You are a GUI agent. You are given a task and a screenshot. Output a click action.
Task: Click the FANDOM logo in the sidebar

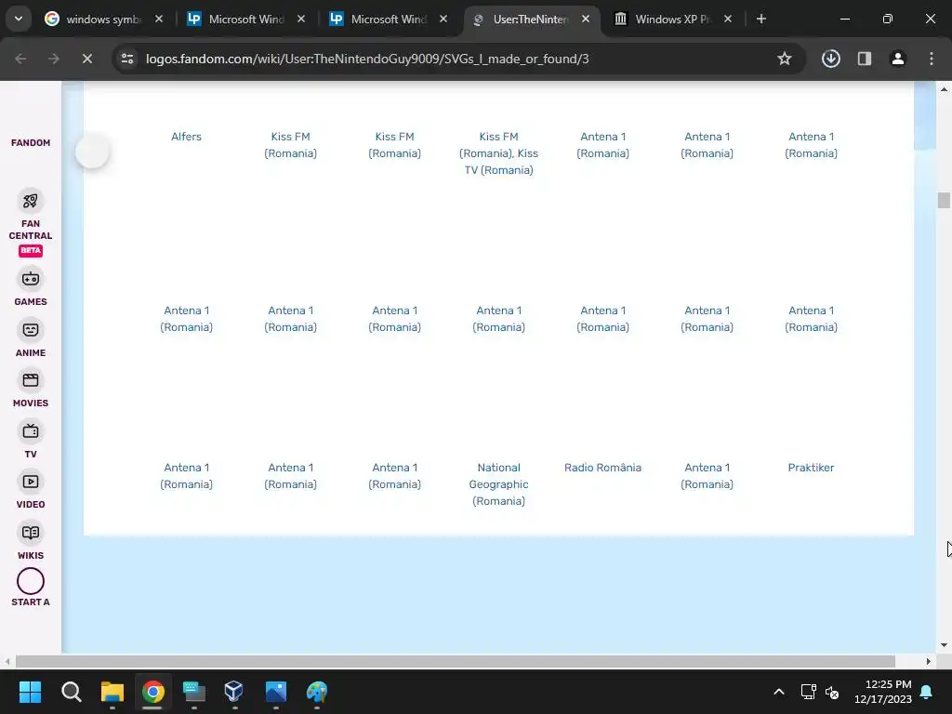click(31, 142)
